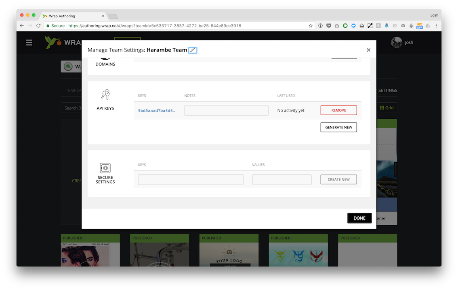Image resolution: width=458 pixels, height=290 pixels.
Task: Click the green Pushbullet-style extension icon
Action: point(345,26)
